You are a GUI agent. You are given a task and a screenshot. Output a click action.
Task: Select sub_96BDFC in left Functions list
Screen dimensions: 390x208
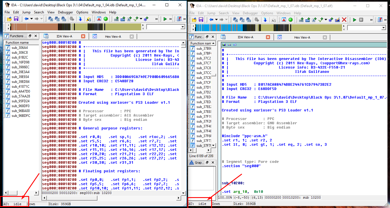pyautogui.click(x=21, y=116)
